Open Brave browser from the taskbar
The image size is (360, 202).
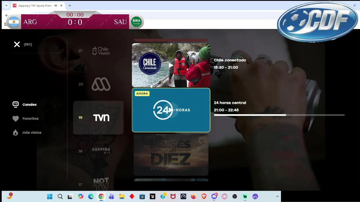click(204, 196)
